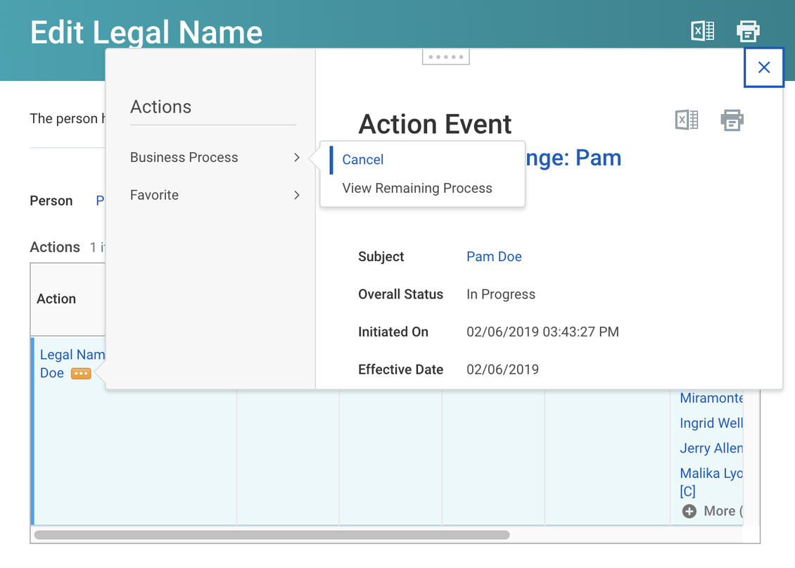Click the Effective Date value 02/06/2019
Viewport: 795px width, 568px height.
coord(502,370)
